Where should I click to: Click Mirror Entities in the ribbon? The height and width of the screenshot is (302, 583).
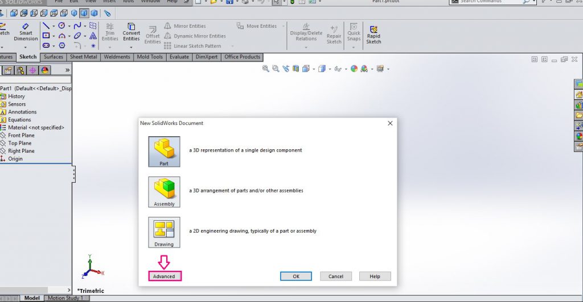click(x=185, y=26)
